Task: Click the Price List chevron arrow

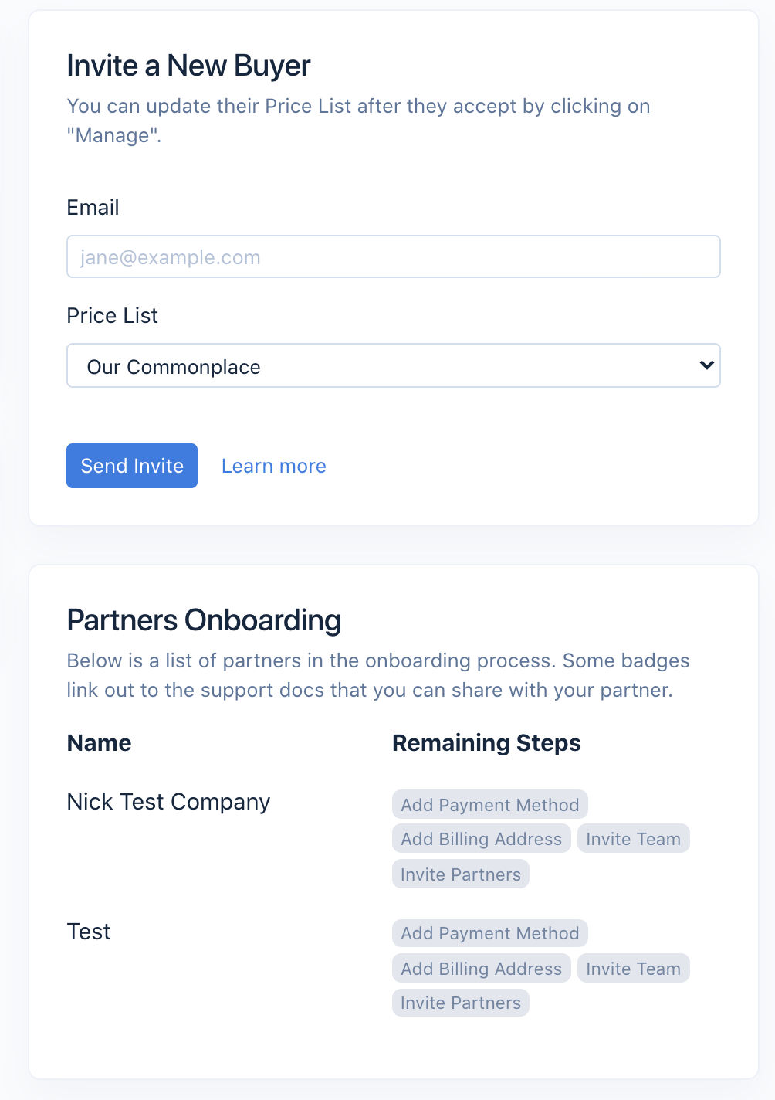Action: click(x=706, y=365)
